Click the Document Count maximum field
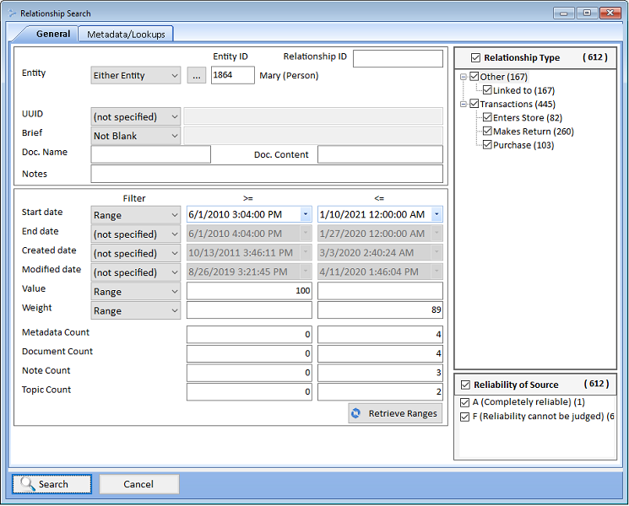 coord(380,353)
